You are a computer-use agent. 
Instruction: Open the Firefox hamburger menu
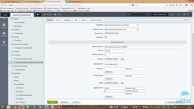pyautogui.click(x=192, y=5)
